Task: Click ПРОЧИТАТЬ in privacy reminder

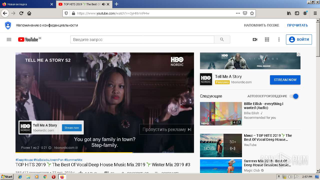Action: [x=297, y=25]
